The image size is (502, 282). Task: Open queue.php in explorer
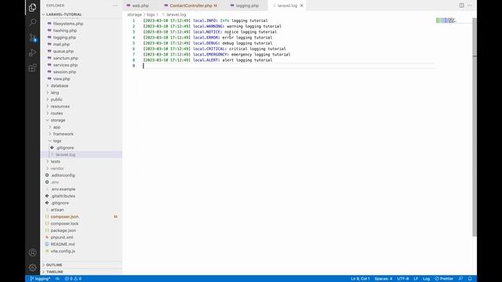(63, 51)
